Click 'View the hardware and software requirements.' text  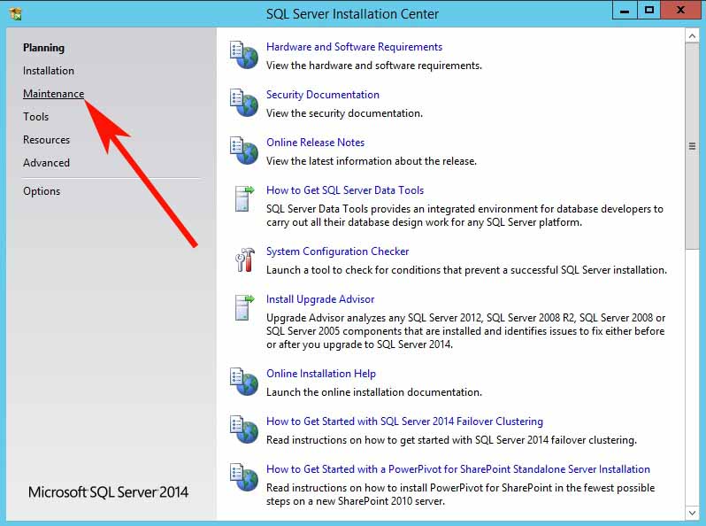pos(374,66)
